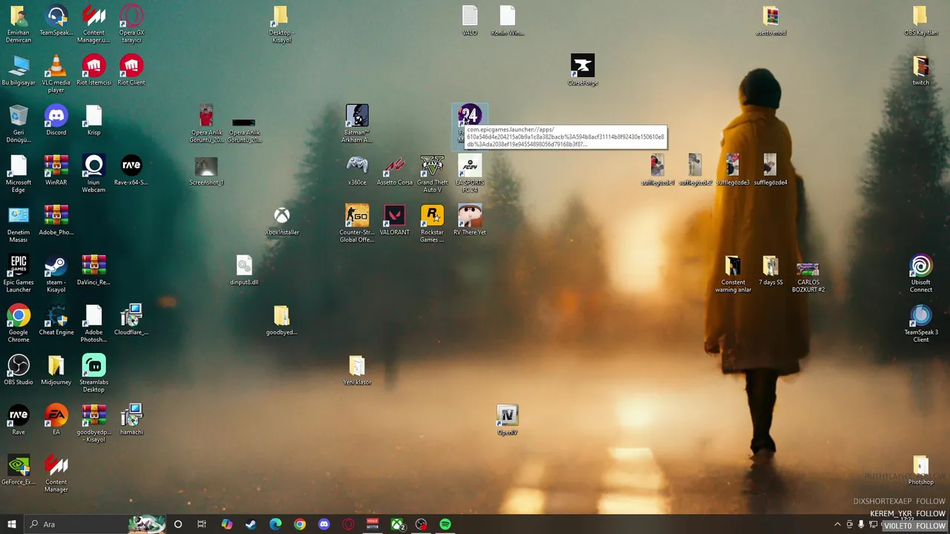
Task: Launch VLC media player from desktop
Action: point(56,74)
